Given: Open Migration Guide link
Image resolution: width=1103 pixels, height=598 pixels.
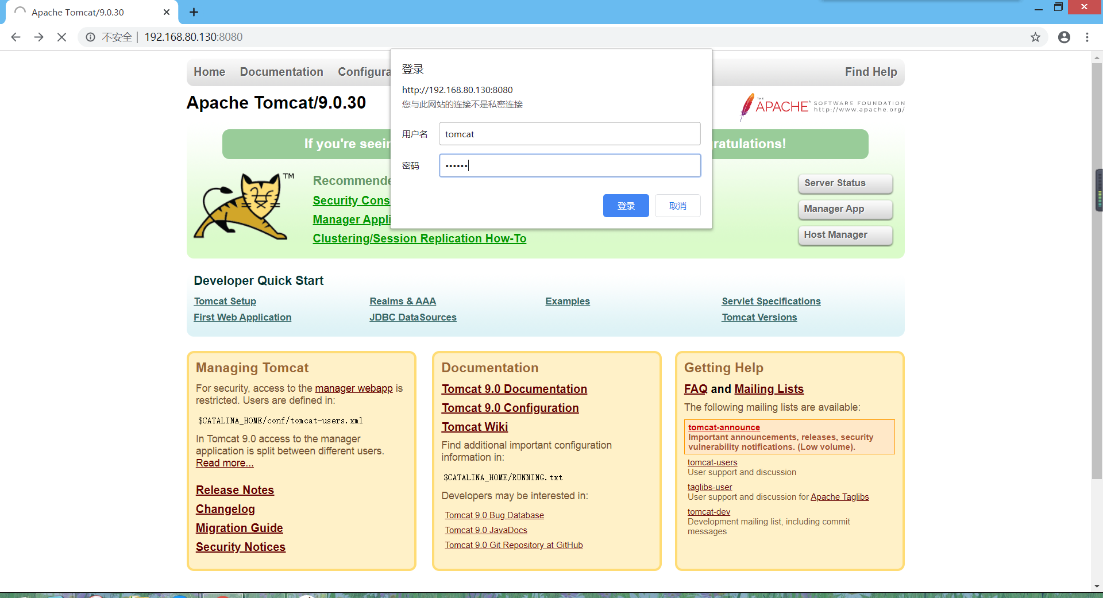Looking at the screenshot, I should (240, 528).
